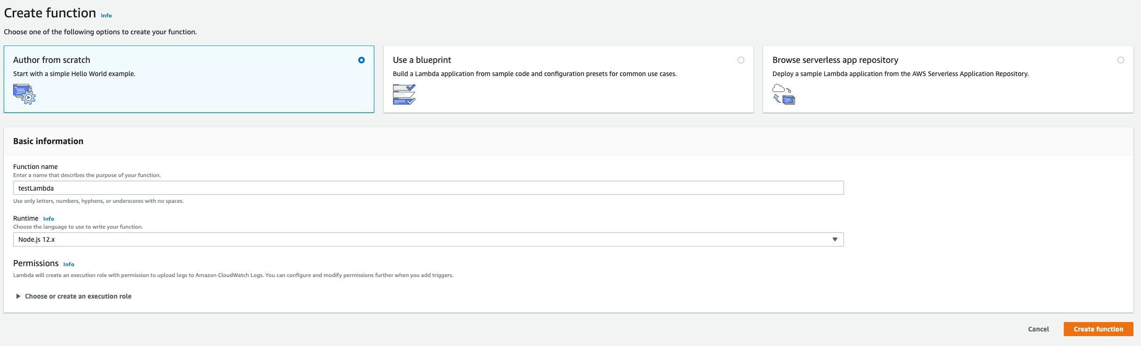This screenshot has height=346, width=1141.
Task: Expand Choose or create an execution role
Action: (x=73, y=296)
